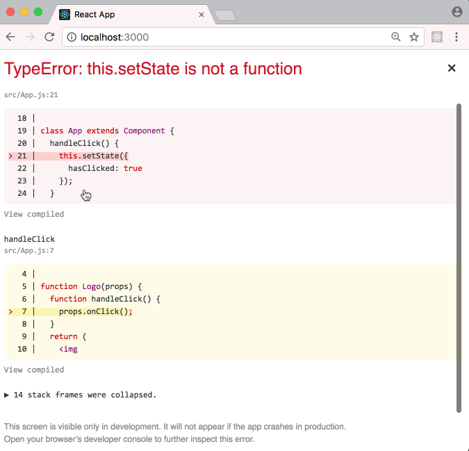Open the Chrome three-dot menu
The width and height of the screenshot is (469, 451).
(x=456, y=37)
